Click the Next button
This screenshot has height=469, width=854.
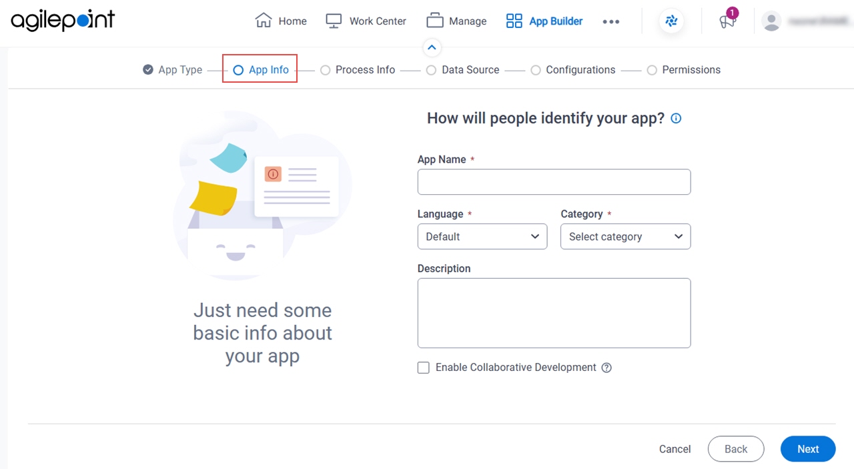[808, 449]
